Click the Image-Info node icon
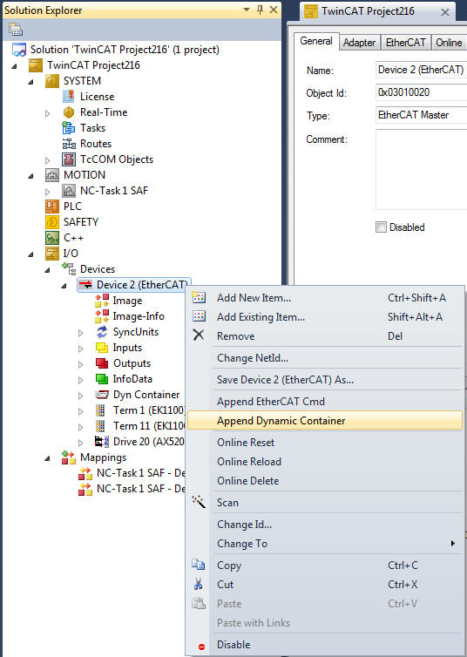This screenshot has height=657, width=467. click(x=102, y=316)
